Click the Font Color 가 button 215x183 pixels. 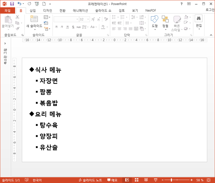tap(103, 27)
